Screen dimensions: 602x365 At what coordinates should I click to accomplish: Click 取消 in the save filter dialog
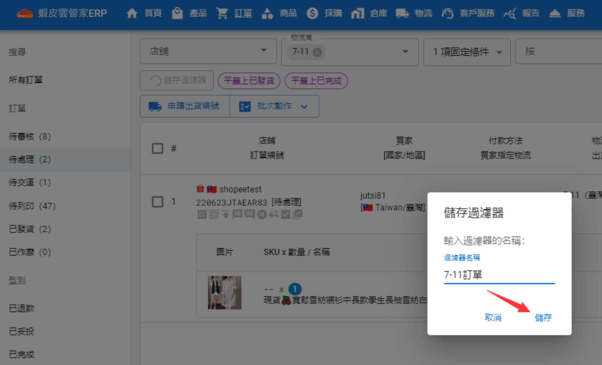[x=493, y=318]
